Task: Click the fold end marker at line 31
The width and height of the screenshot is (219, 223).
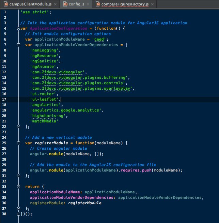Action: coord(18,176)
